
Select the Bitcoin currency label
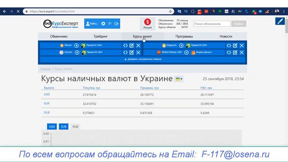pos(68,45)
